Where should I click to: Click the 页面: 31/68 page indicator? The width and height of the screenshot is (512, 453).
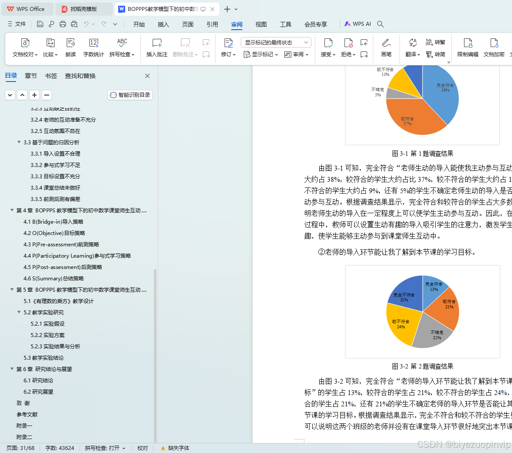pyautogui.click(x=20, y=448)
